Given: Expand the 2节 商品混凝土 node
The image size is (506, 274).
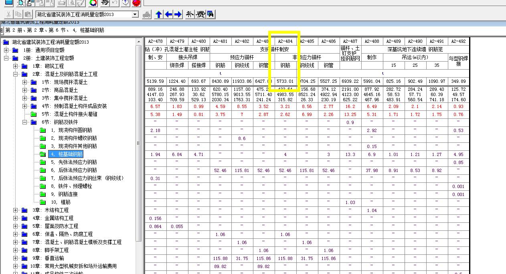Looking at the screenshot, I should point(24,90).
